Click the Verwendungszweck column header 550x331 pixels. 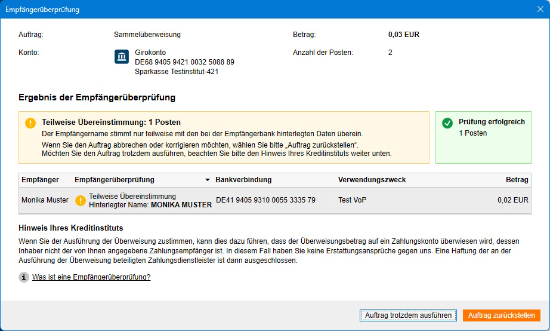(x=372, y=180)
